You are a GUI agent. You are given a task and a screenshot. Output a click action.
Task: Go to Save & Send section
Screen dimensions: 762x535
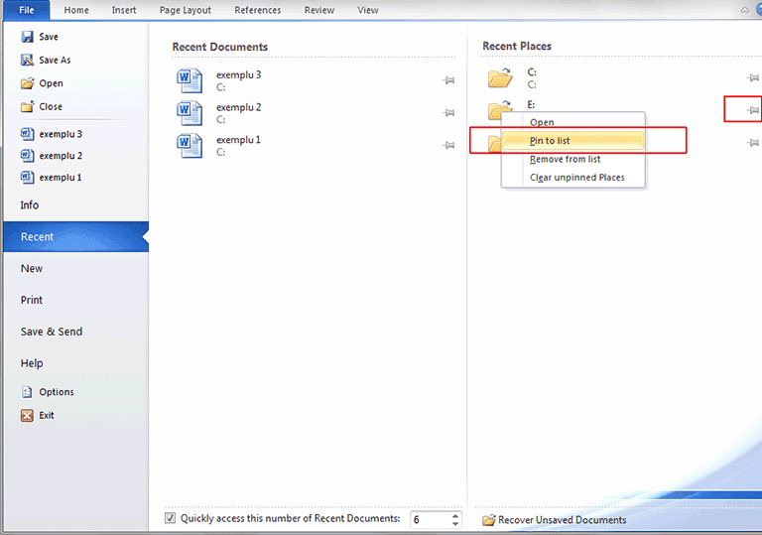tap(52, 332)
